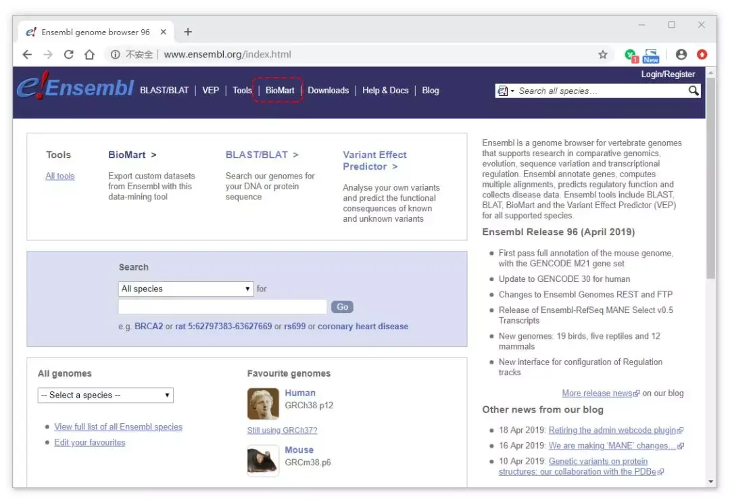Open VEP in the top navigation
Screen dimensions: 730x503
210,91
